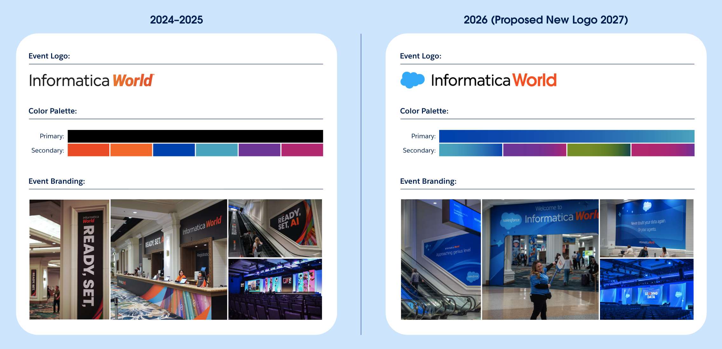This screenshot has width=722, height=349.
Task: Select the purple secondary swatch in 2024-2025
Action: [x=260, y=150]
